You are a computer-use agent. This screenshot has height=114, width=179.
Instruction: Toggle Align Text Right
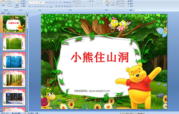62,6
